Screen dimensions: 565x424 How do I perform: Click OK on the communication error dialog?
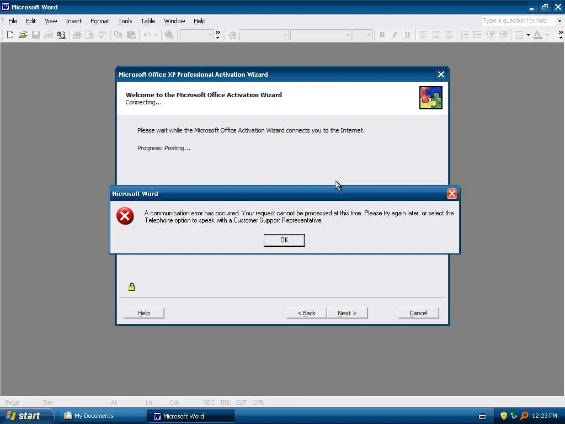tap(284, 240)
